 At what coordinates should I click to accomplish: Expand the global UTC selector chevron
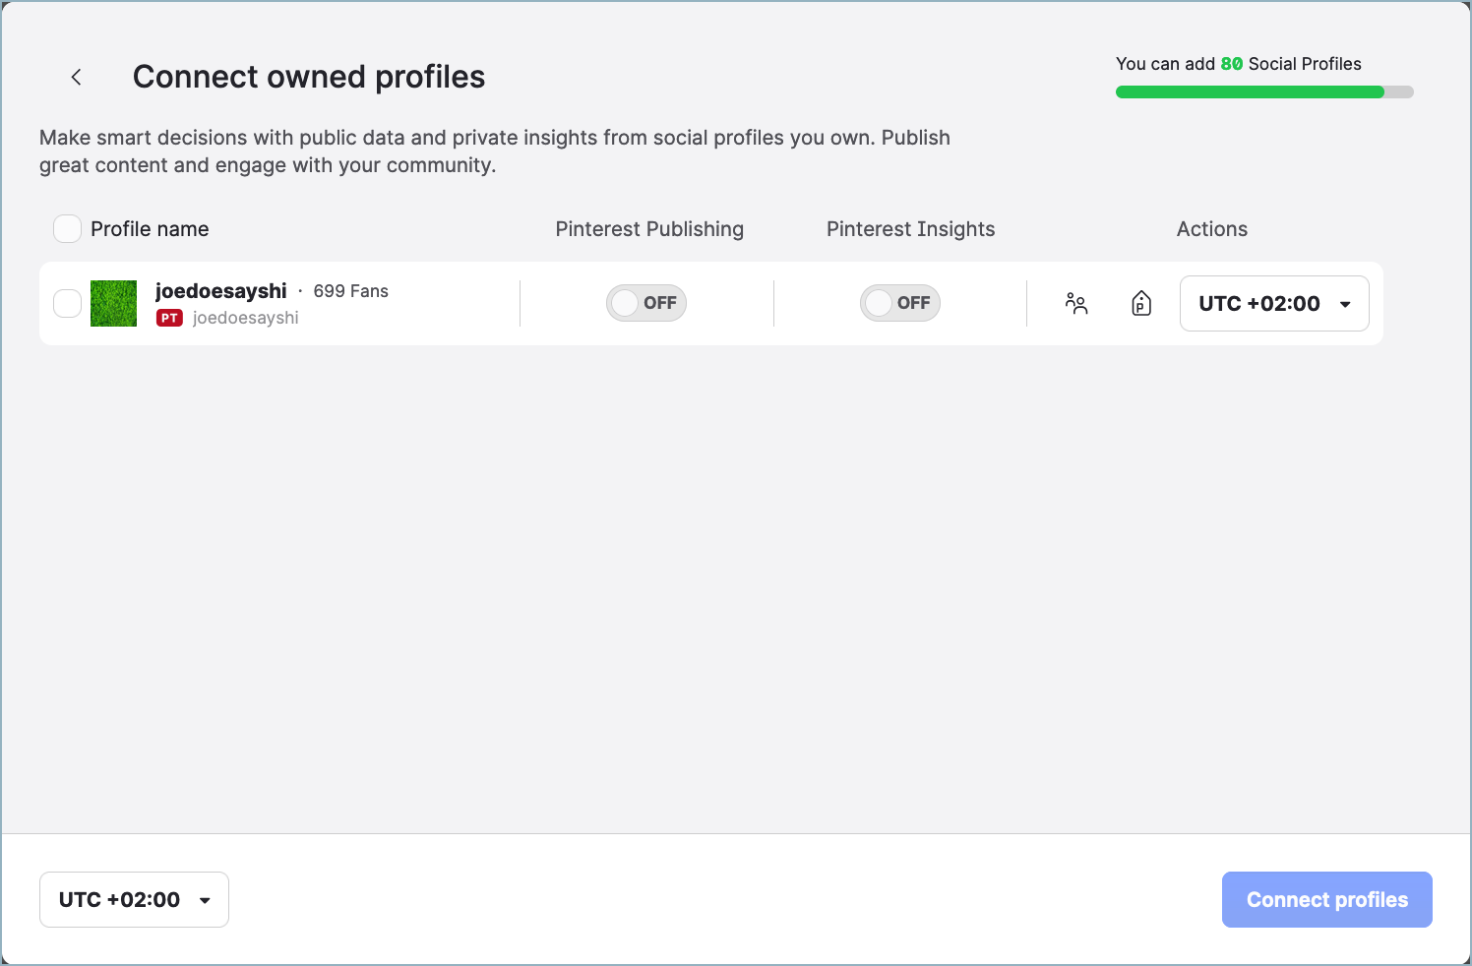[205, 899]
